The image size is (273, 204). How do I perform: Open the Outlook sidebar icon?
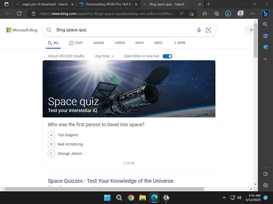click(265, 47)
